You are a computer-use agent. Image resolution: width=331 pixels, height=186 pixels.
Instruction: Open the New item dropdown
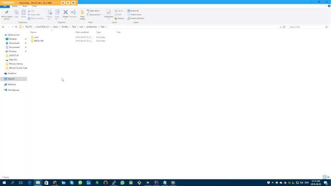94,11
